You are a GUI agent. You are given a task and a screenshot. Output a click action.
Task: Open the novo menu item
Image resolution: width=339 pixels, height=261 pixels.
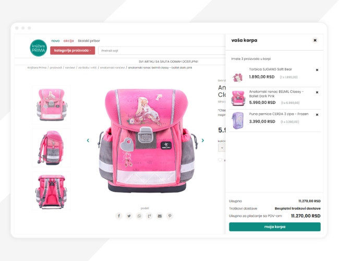click(55, 41)
